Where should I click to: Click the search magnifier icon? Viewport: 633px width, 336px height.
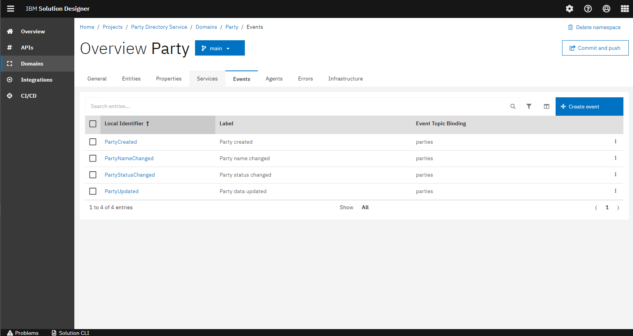513,107
